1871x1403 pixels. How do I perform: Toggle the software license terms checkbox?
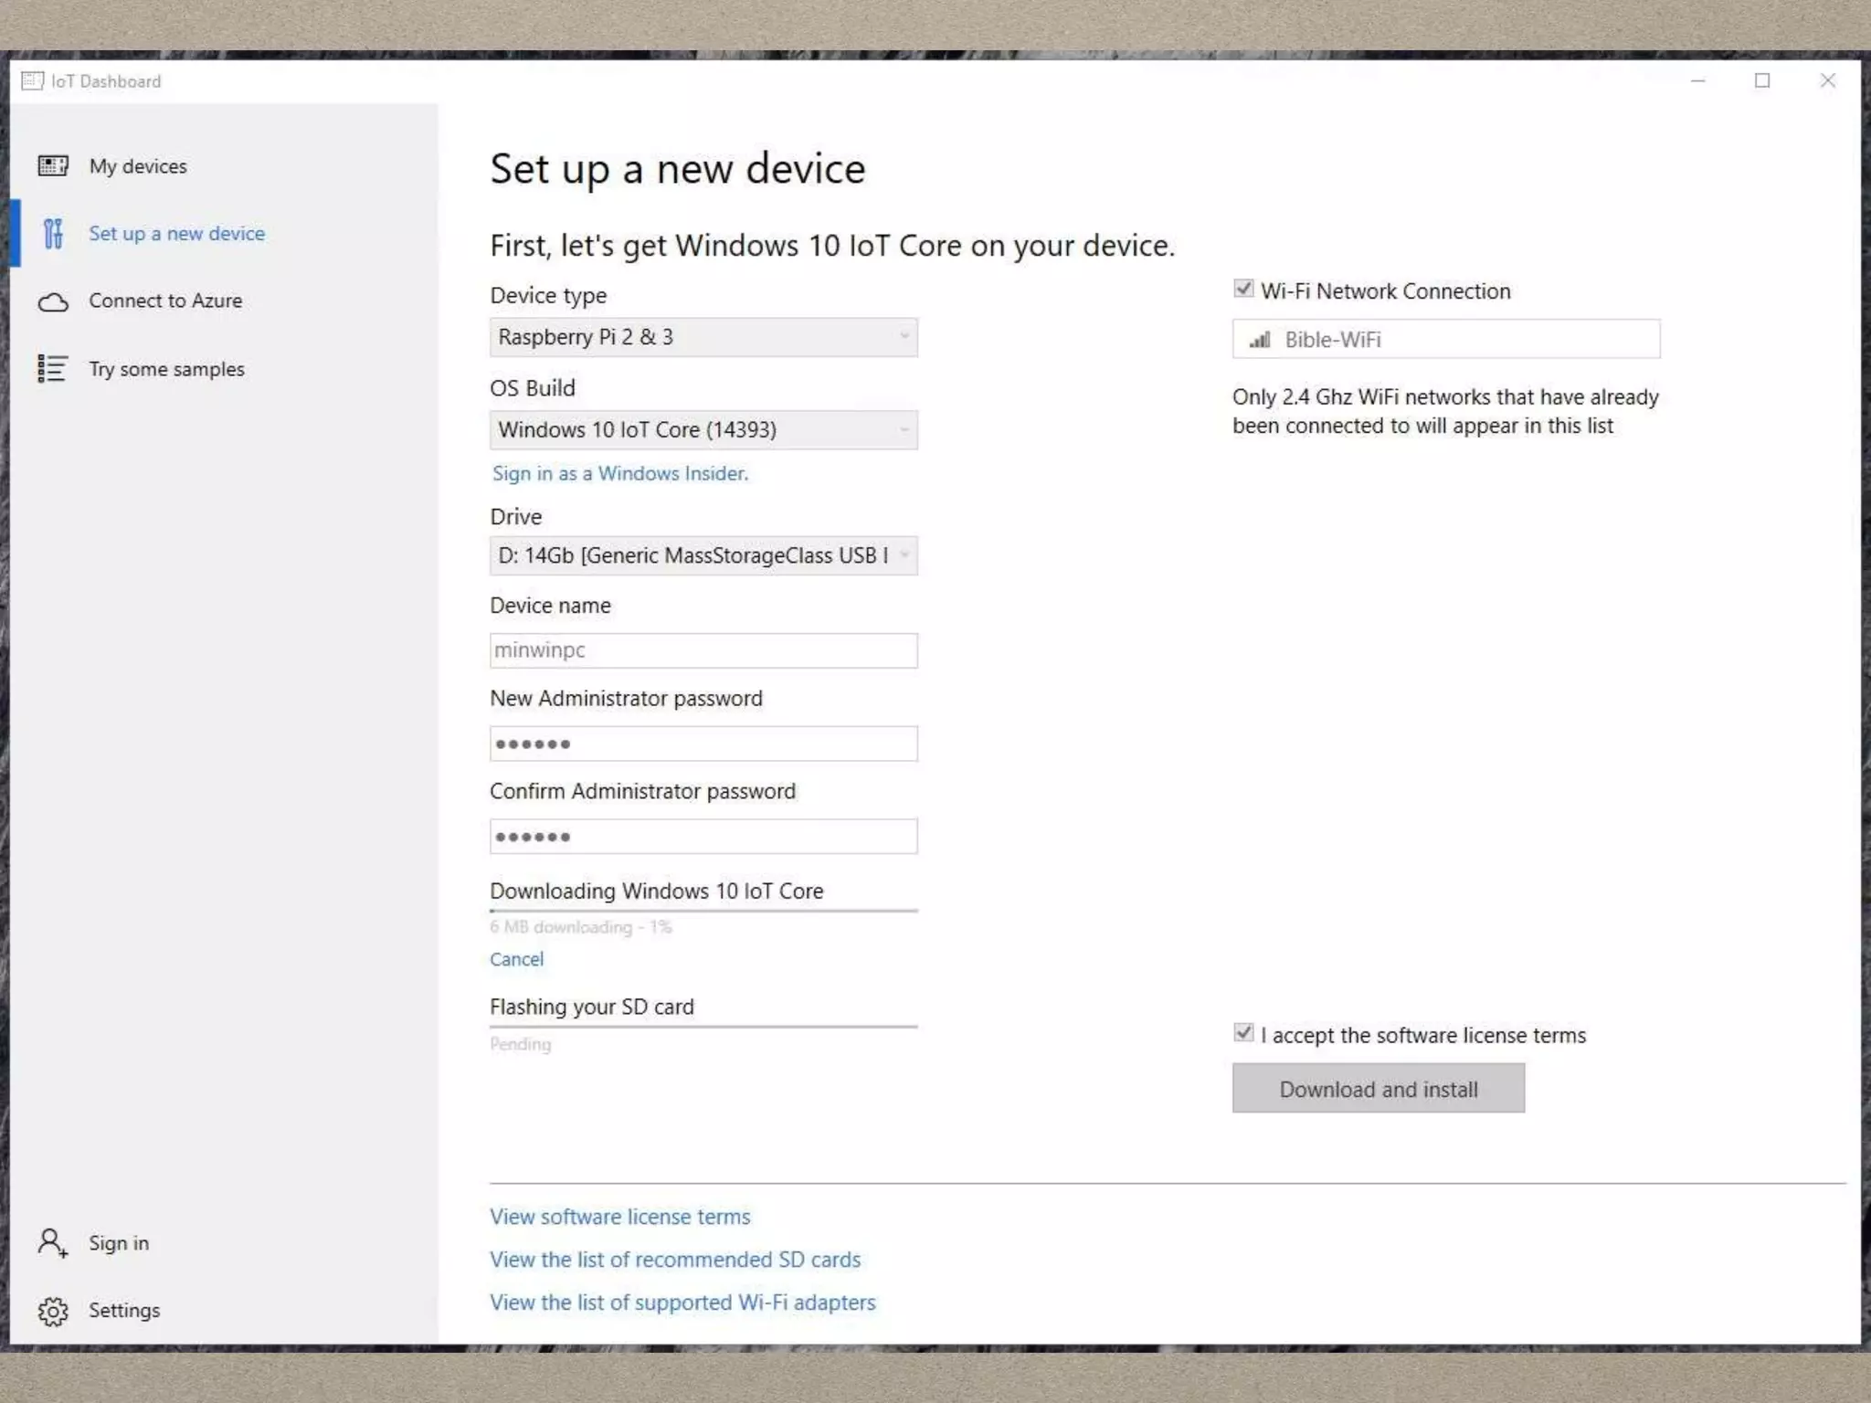pyautogui.click(x=1243, y=1033)
